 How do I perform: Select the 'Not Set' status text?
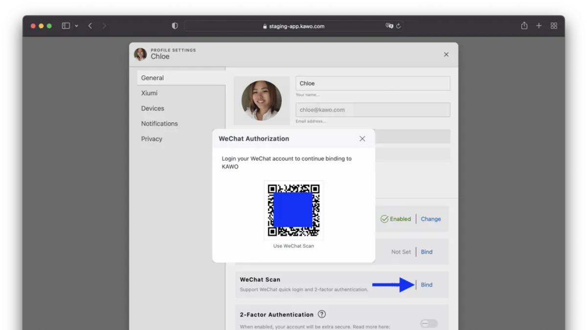coord(401,252)
